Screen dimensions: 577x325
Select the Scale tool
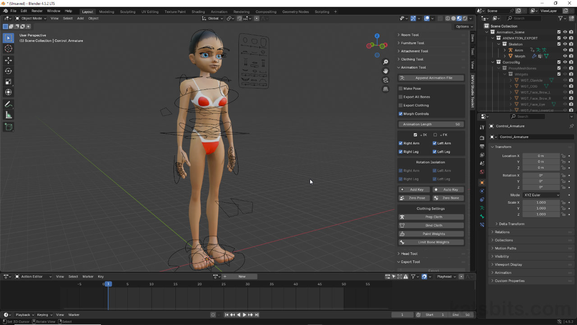pos(8,82)
